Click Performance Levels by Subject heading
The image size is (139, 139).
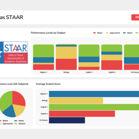pos(48,33)
